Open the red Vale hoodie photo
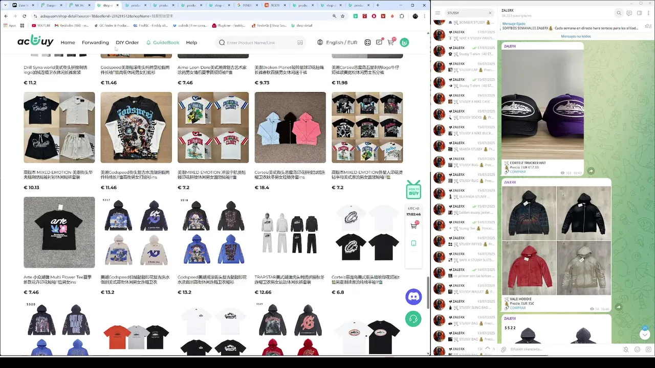Viewport: 655px width, 368px height. 529,268
